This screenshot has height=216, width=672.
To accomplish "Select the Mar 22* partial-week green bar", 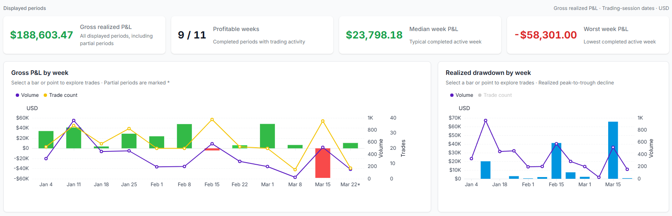I will pyautogui.click(x=350, y=146).
